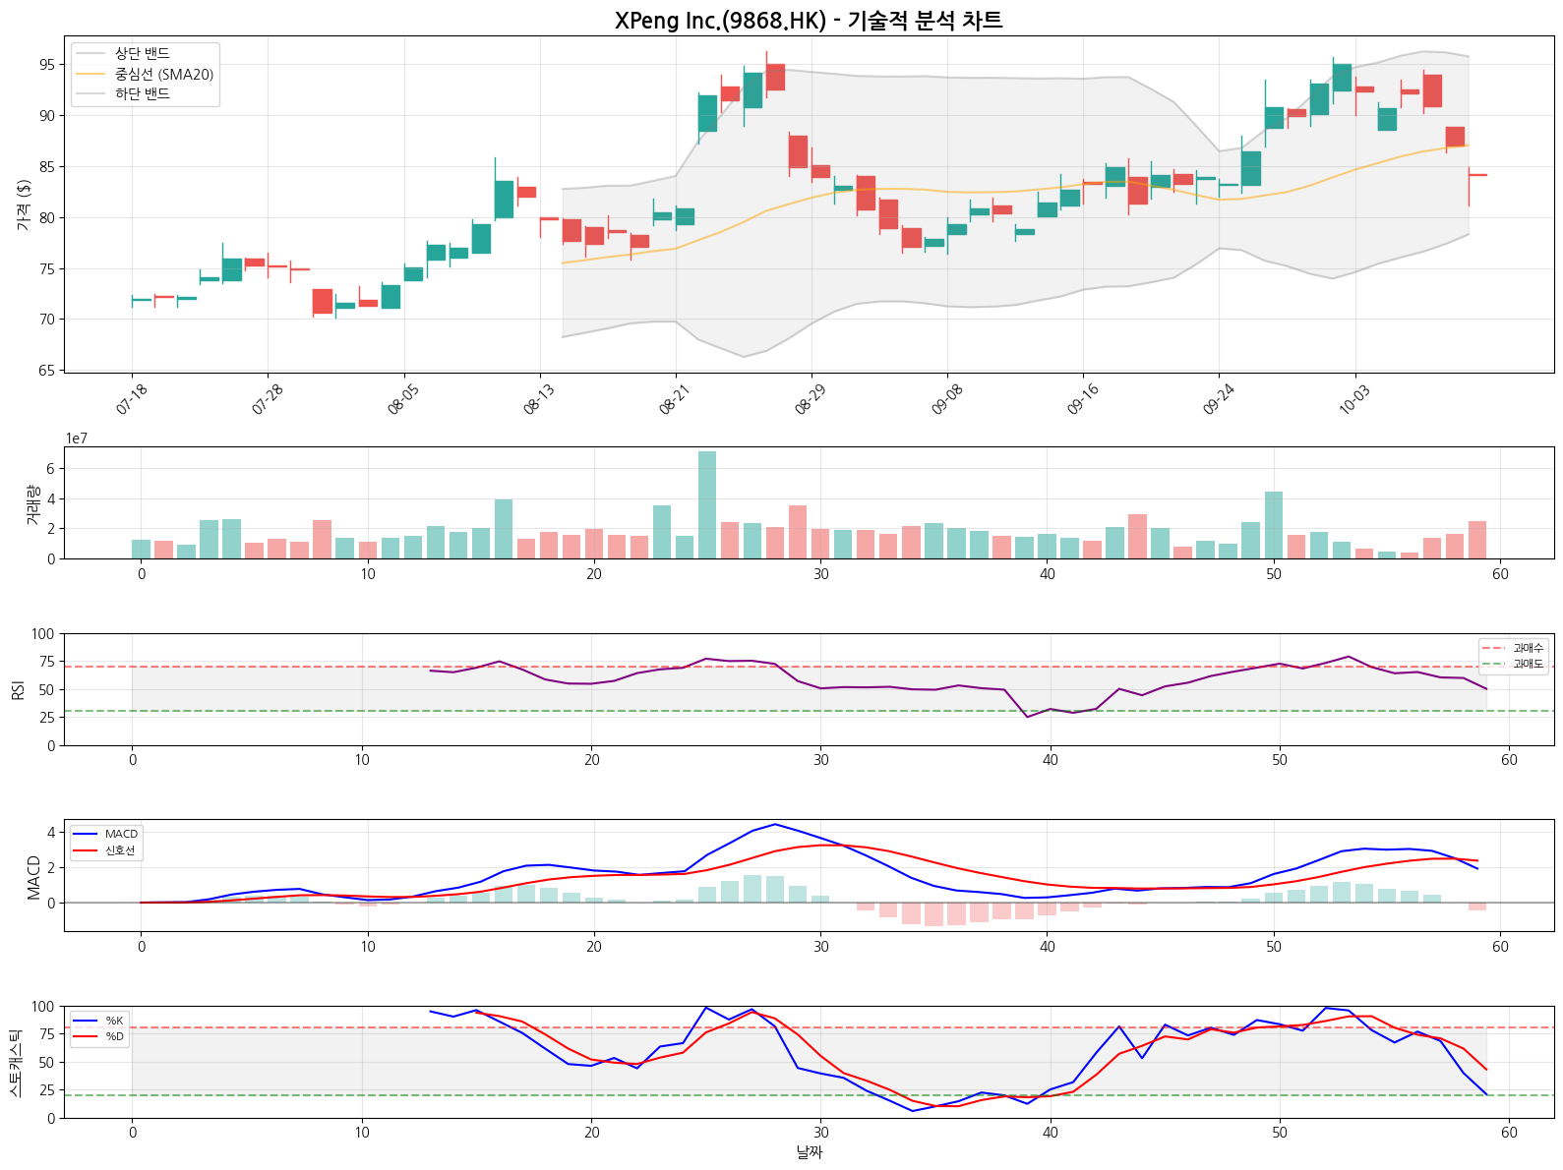Click the 거래량 y-axis label
The height and width of the screenshot is (1170, 1563).
click(31, 503)
